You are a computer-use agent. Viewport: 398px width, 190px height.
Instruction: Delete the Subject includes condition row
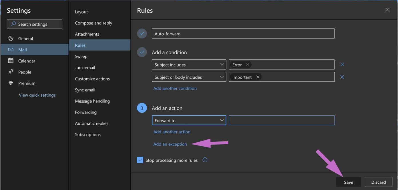click(x=342, y=65)
